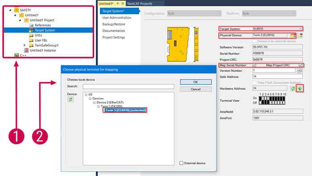Click the Physical Device field showing Term 3
The height and width of the screenshot is (176, 312).
point(270,35)
